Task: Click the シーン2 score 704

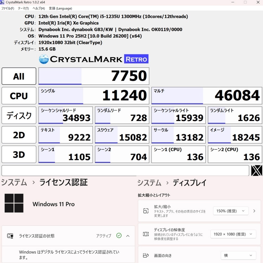Action: coord(122,154)
